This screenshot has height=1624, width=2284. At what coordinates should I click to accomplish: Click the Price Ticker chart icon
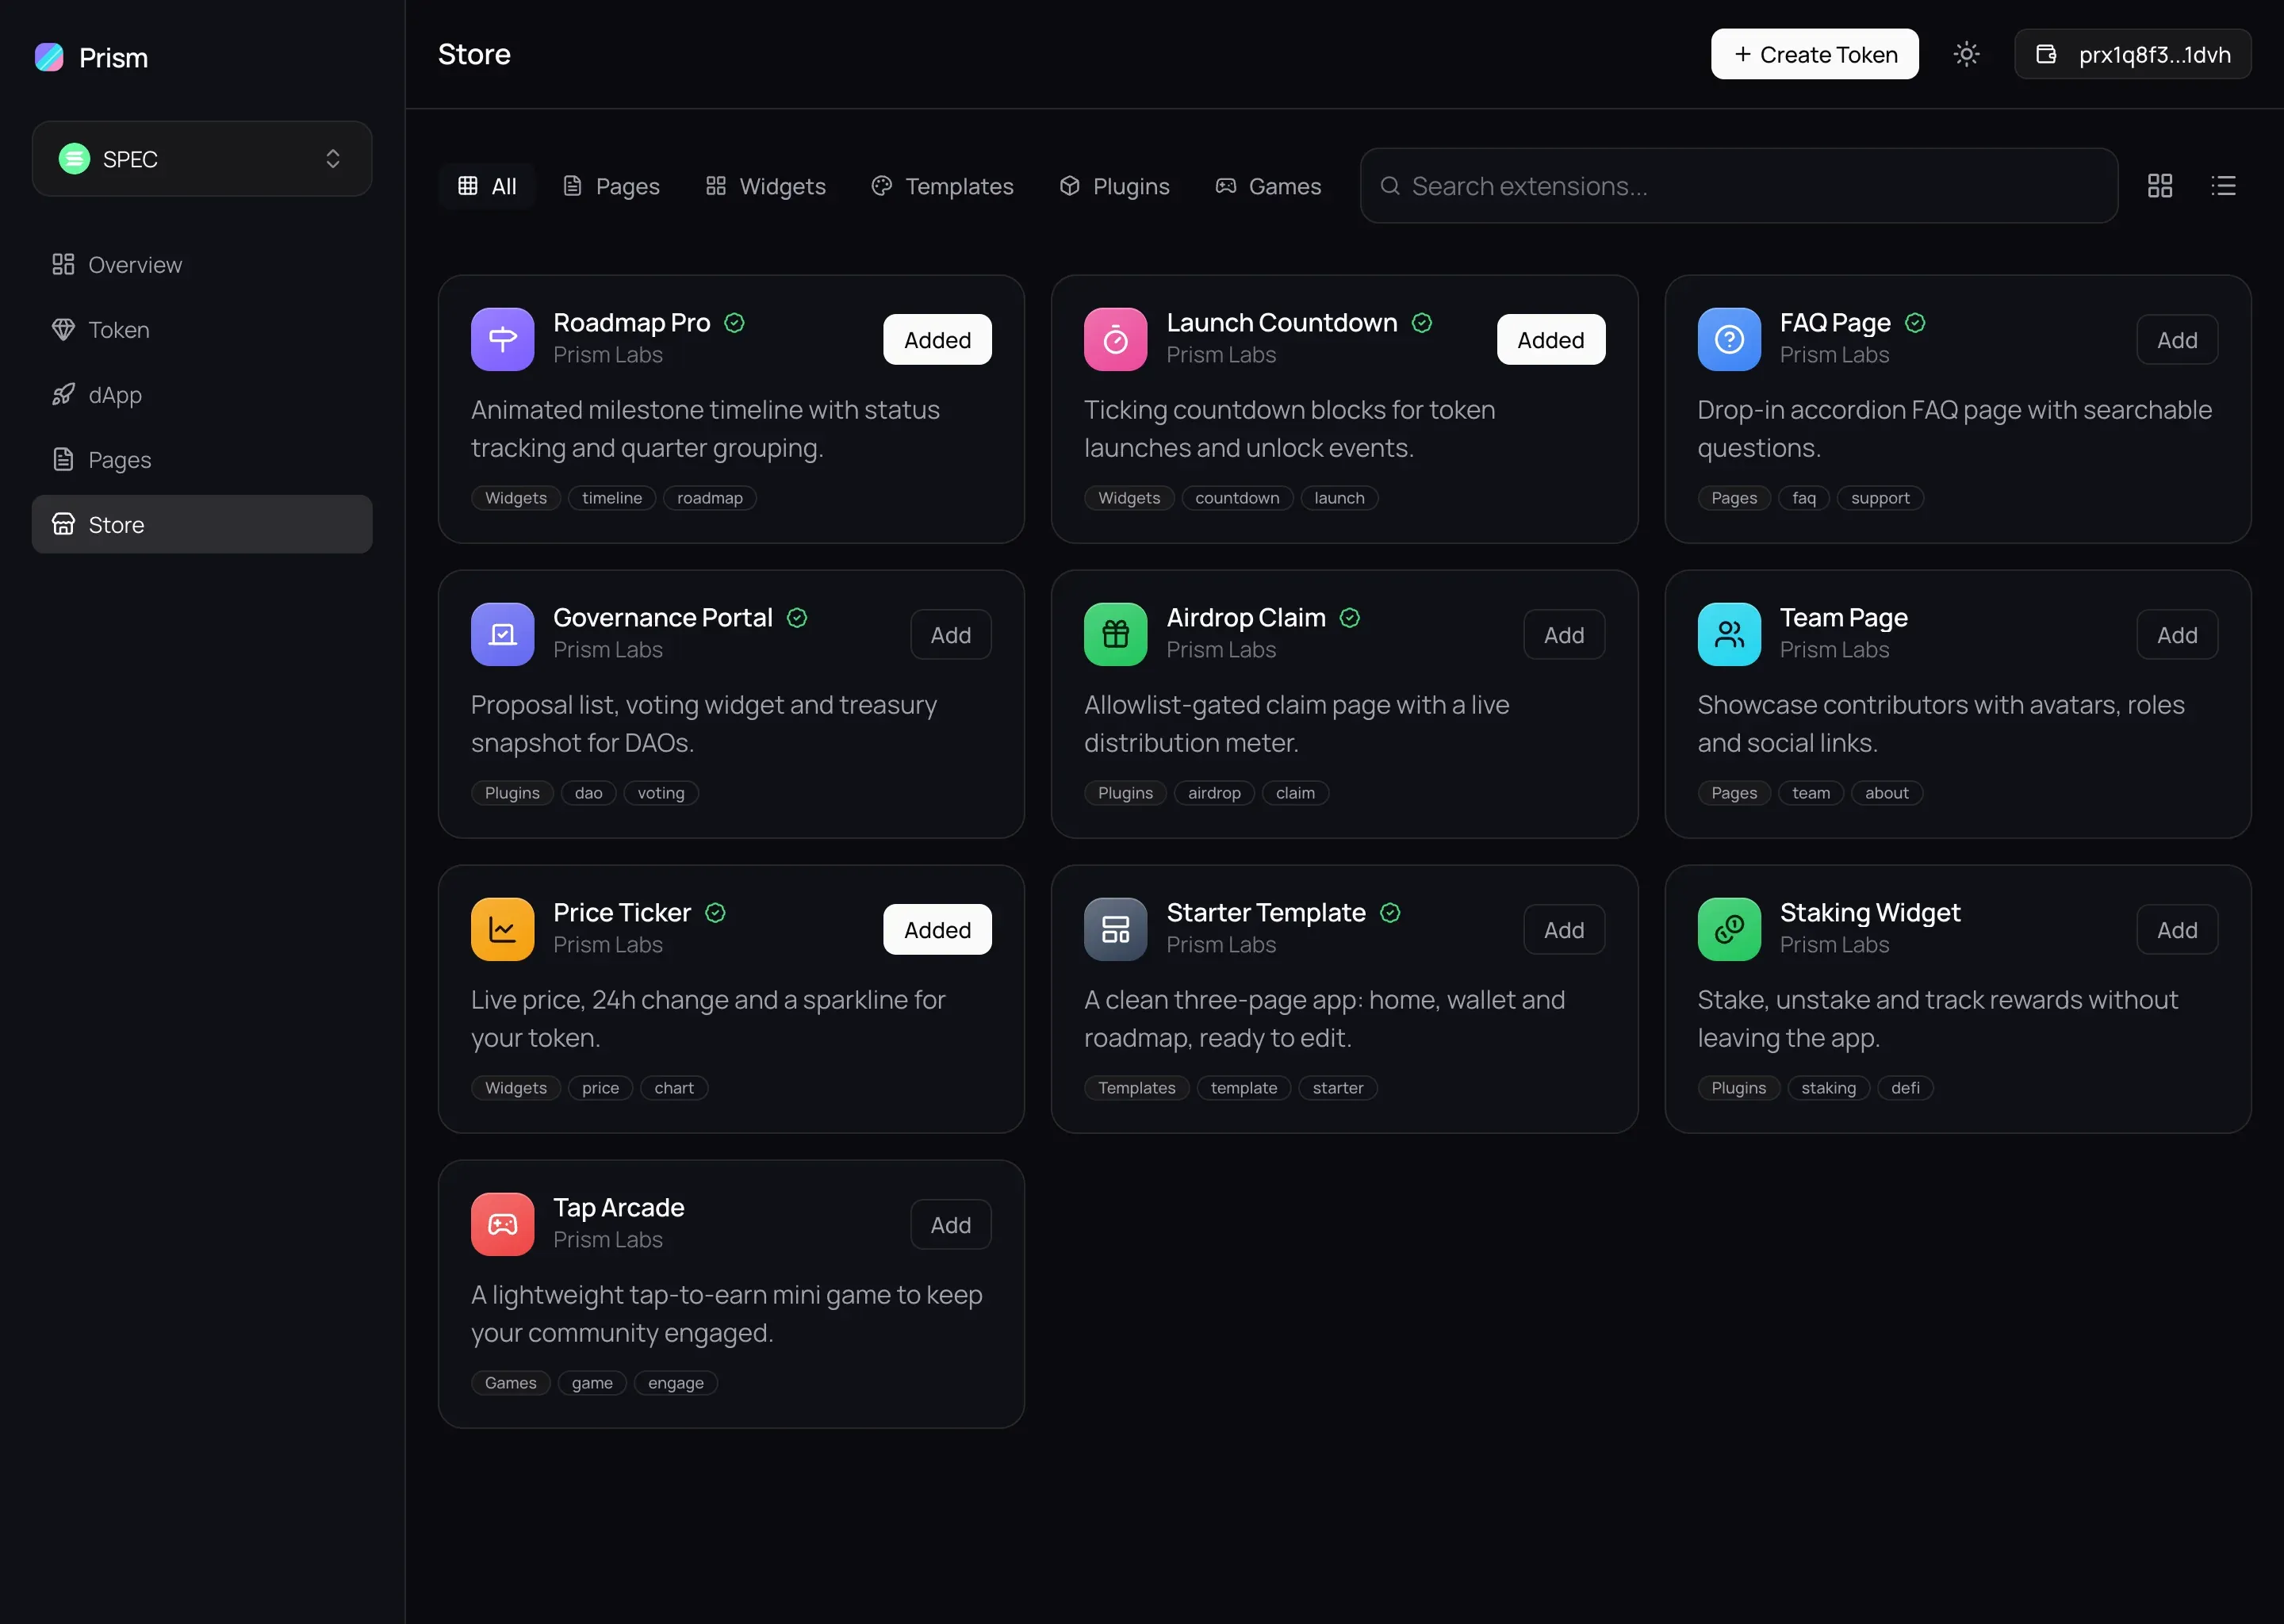click(x=503, y=930)
